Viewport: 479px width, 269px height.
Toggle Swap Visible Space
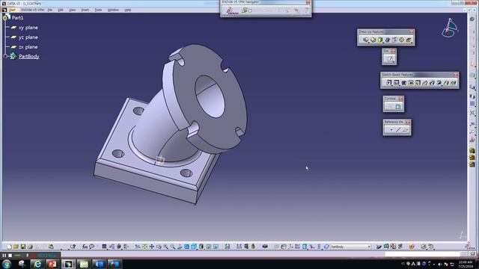click(x=216, y=247)
